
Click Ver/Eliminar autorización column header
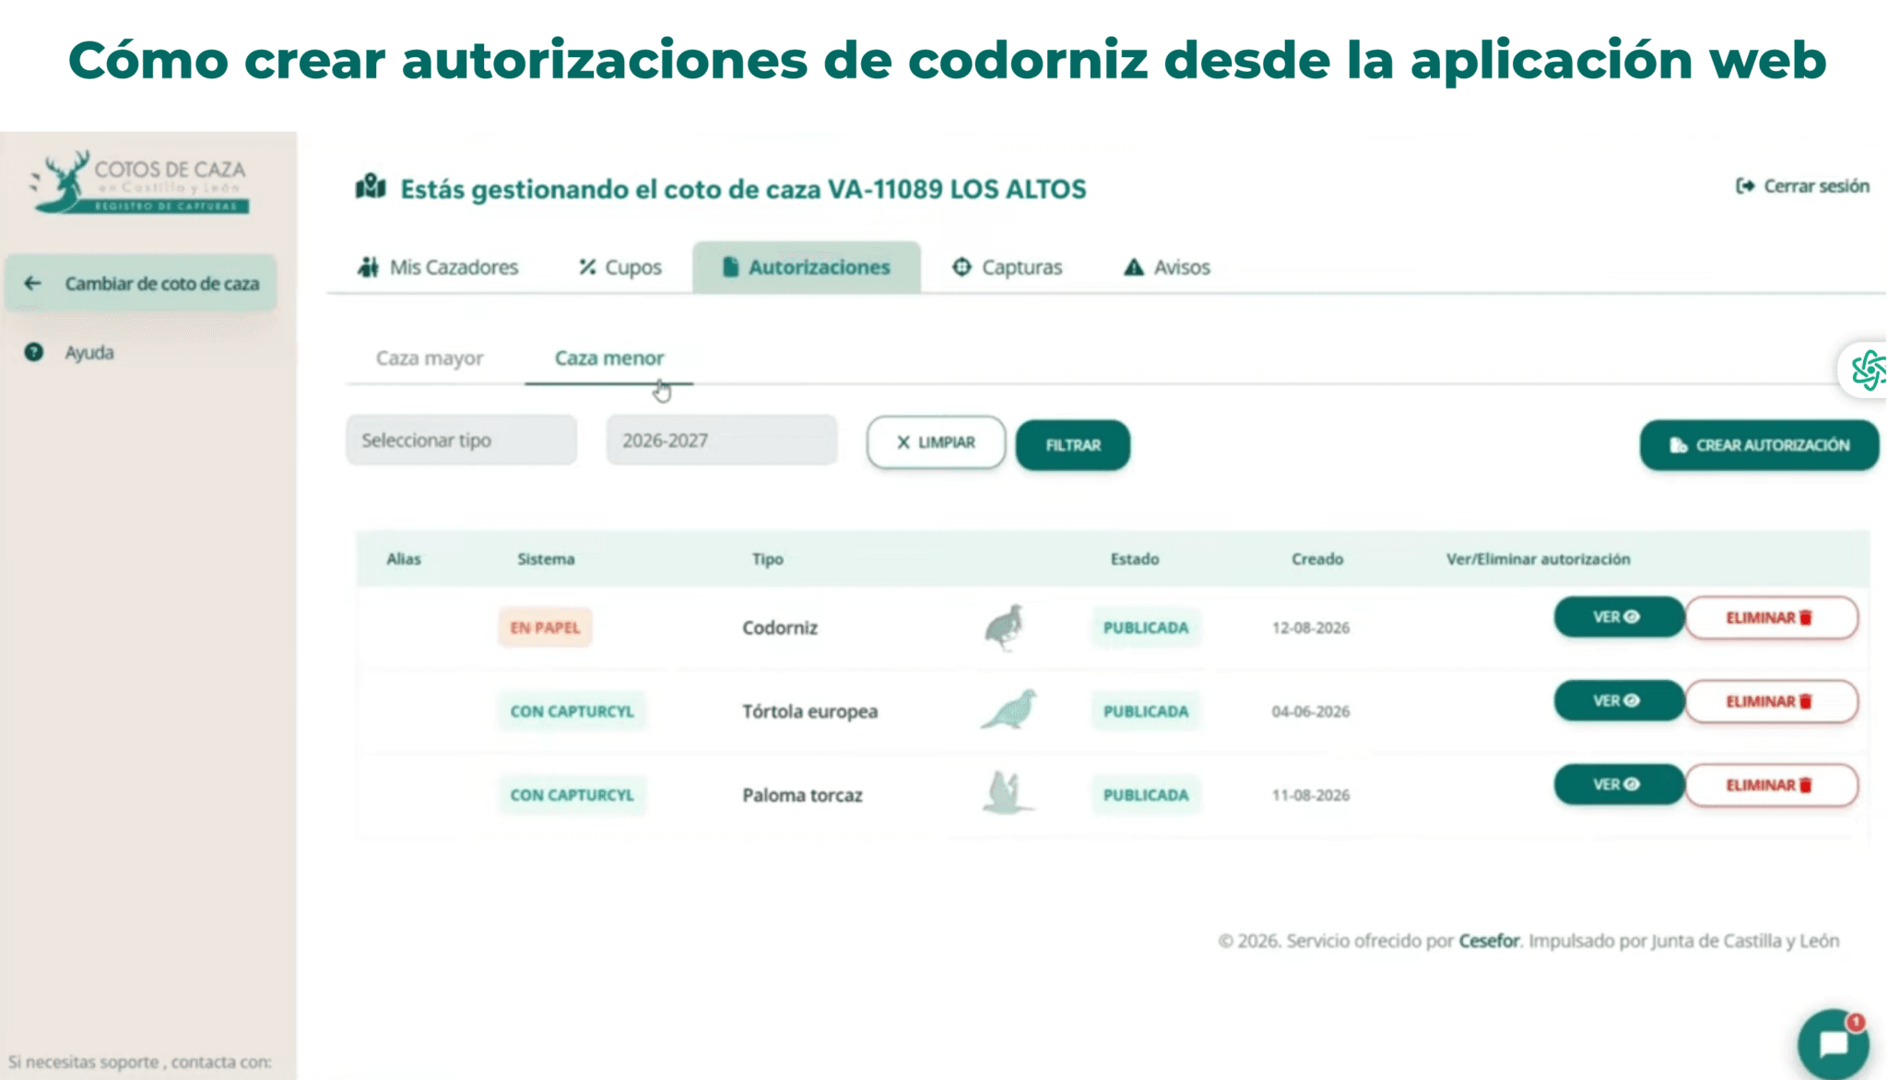(x=1538, y=559)
